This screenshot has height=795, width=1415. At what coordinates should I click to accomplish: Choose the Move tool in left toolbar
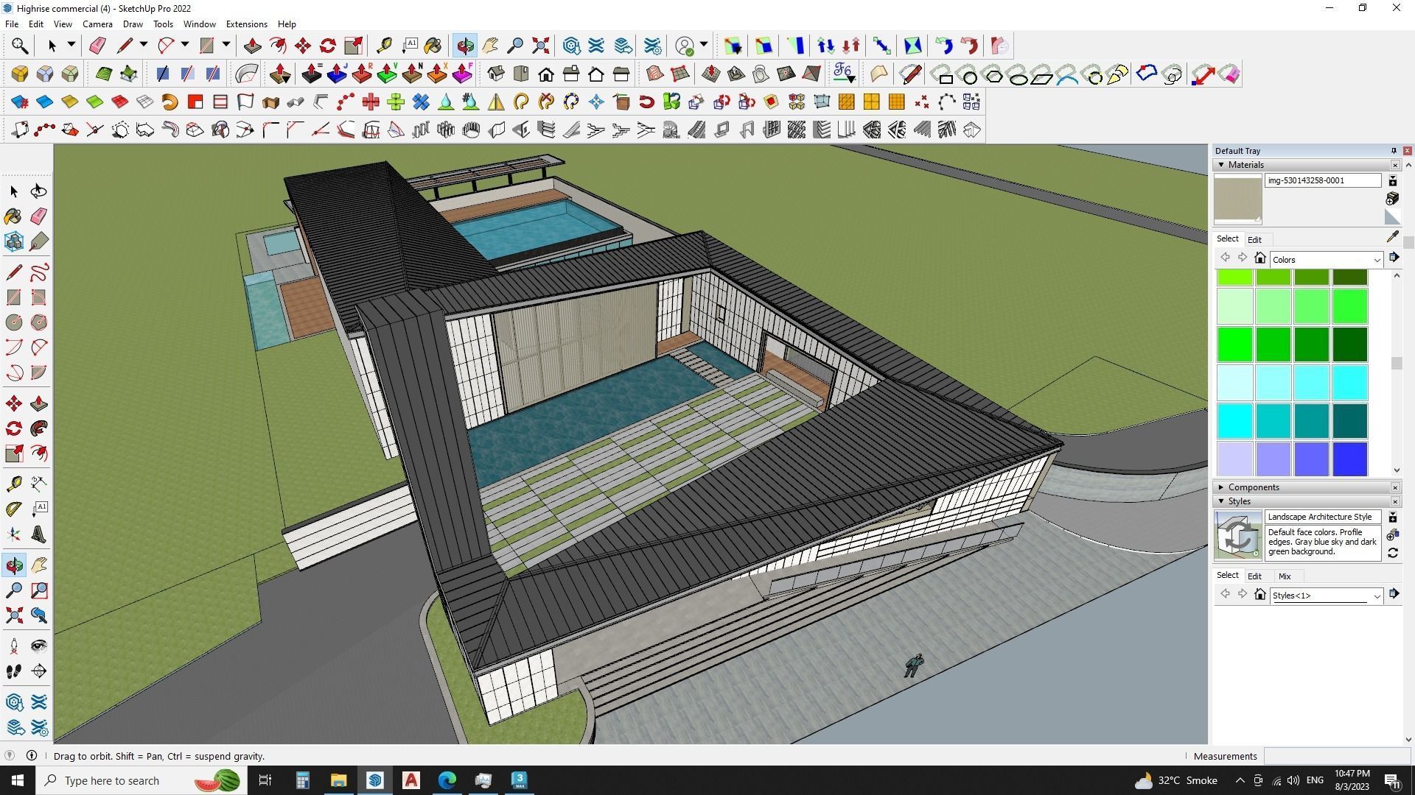point(13,403)
